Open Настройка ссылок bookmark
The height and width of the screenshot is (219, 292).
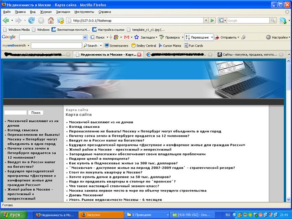click(109, 30)
